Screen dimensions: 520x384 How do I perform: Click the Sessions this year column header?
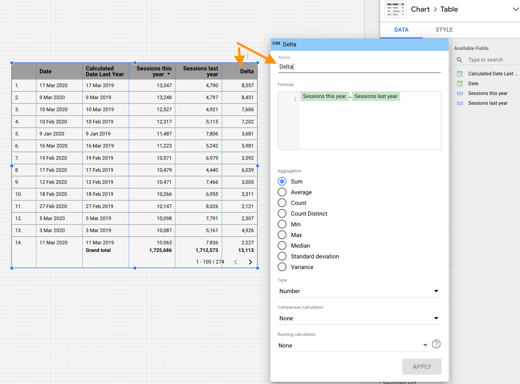[154, 71]
